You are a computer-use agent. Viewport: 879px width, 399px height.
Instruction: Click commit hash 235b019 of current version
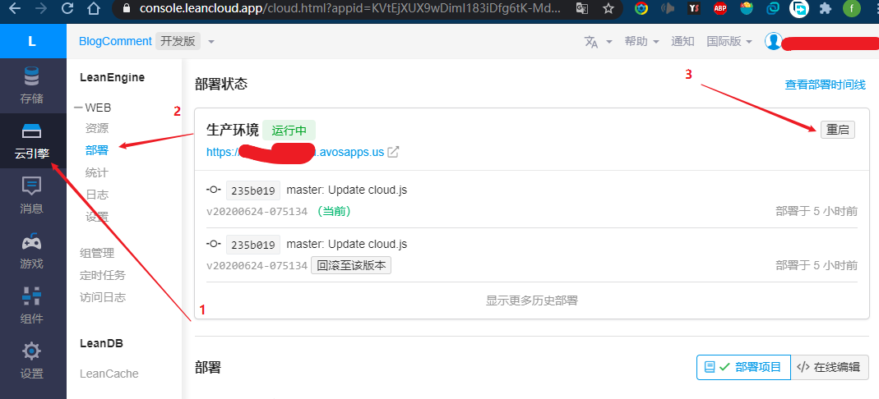252,190
